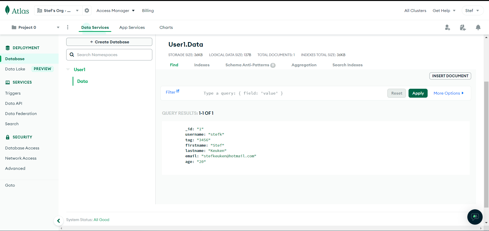Image resolution: width=489 pixels, height=231 pixels.
Task: Open the Billing link
Action: click(x=148, y=10)
